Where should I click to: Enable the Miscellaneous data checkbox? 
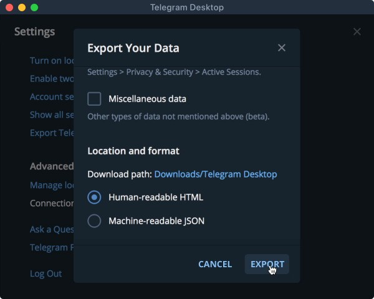94,98
